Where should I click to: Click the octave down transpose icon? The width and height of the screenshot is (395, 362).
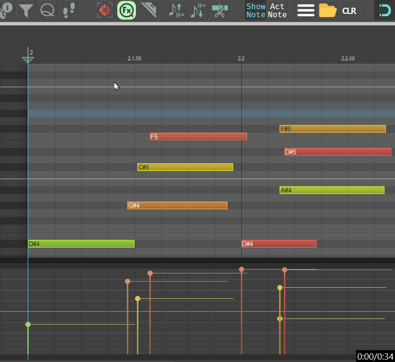198,11
